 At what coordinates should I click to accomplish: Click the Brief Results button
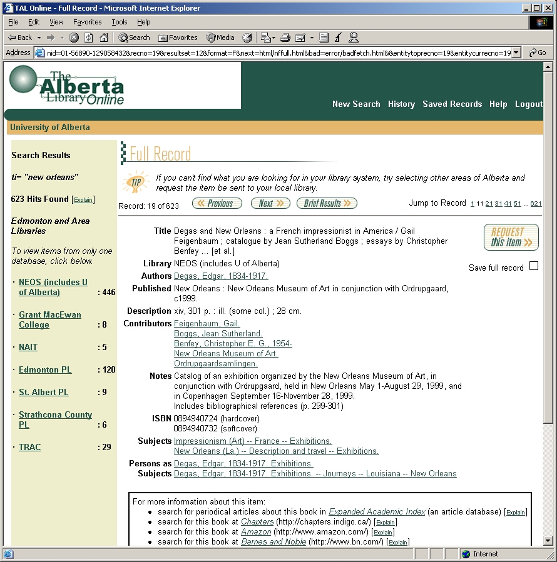point(327,203)
